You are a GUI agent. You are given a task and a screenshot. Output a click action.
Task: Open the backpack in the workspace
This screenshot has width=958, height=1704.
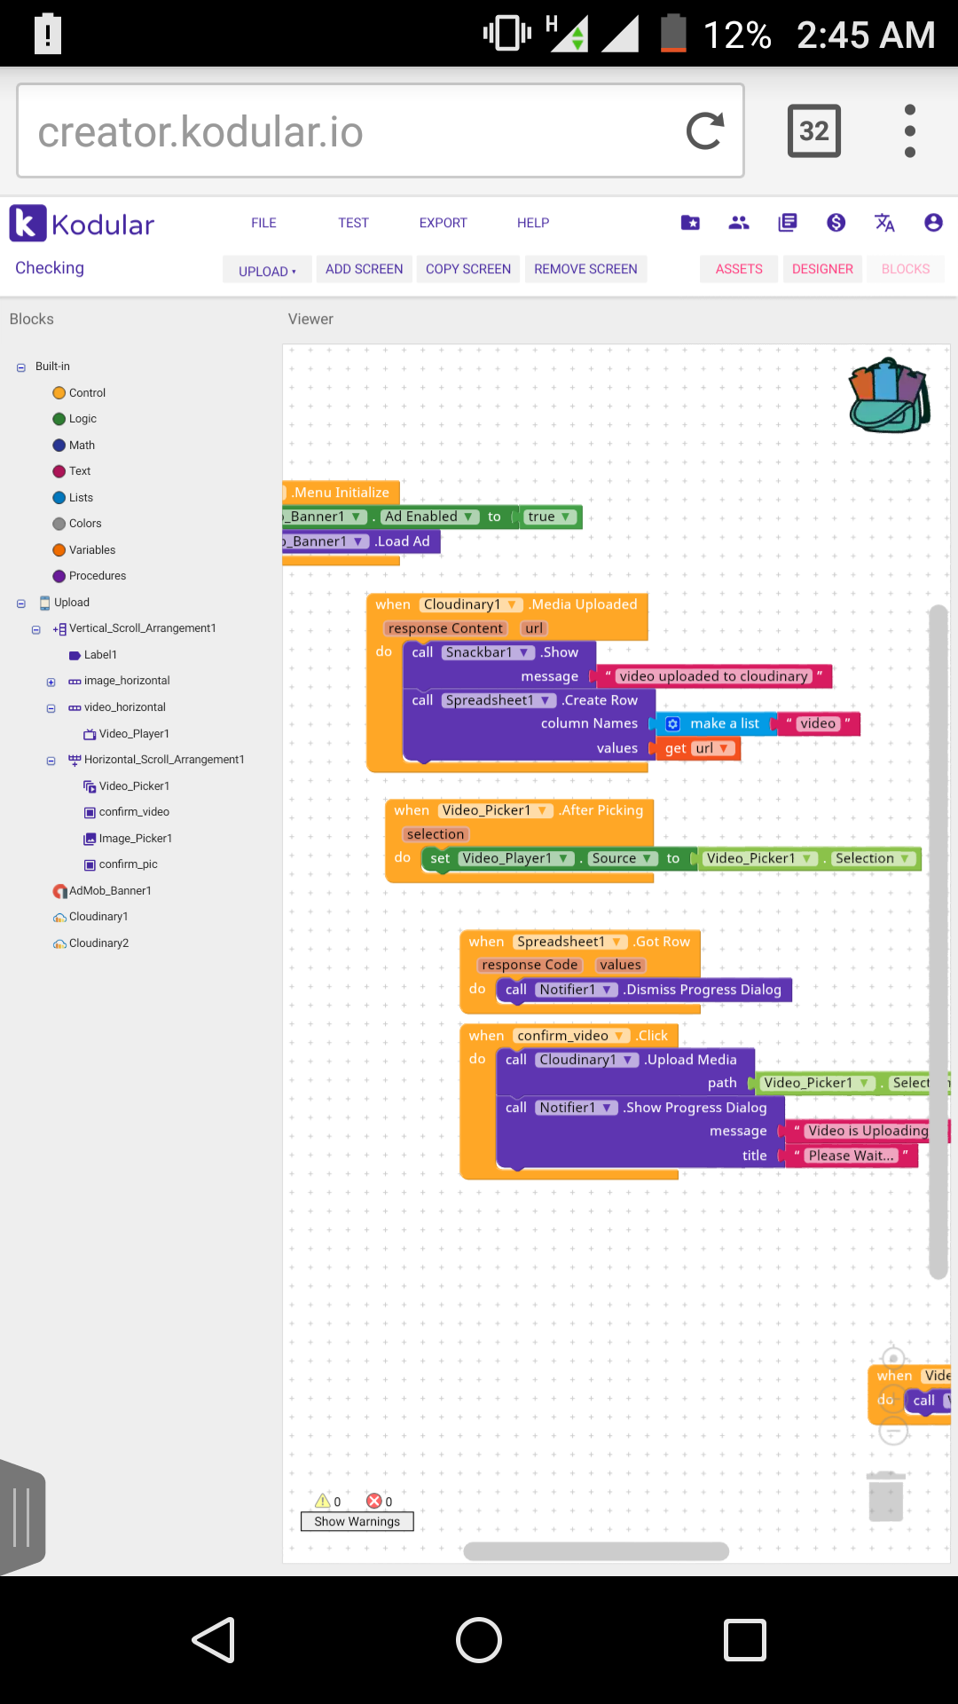click(x=890, y=395)
